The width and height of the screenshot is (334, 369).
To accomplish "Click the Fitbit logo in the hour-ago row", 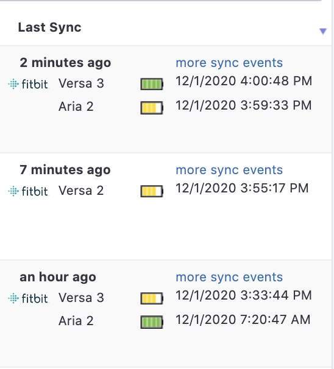I will click(x=29, y=298).
